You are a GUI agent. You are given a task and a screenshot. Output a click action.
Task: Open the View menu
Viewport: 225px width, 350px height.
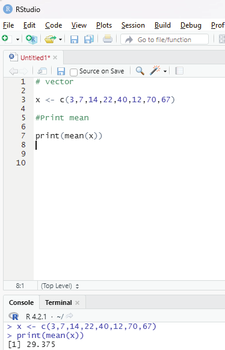pyautogui.click(x=79, y=25)
